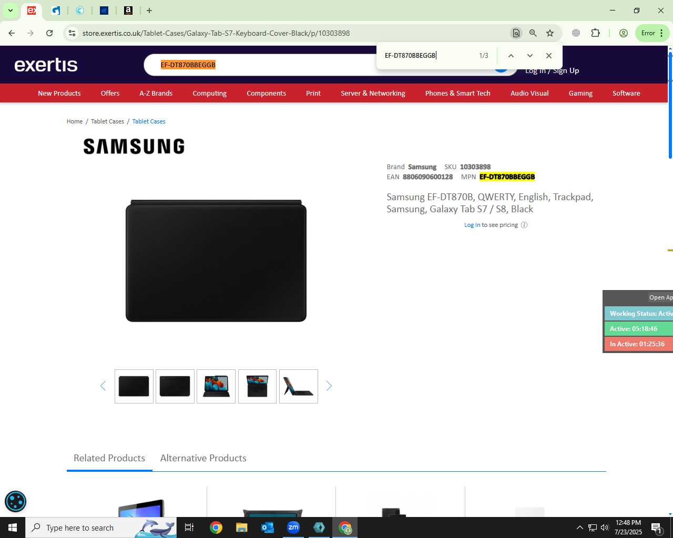Switch to the Alternative Products tab
Screen dimensions: 673x538
tap(203, 458)
